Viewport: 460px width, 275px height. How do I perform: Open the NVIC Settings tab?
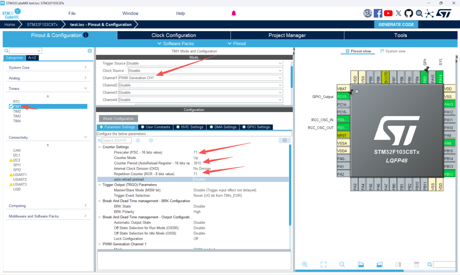pyautogui.click(x=190, y=127)
